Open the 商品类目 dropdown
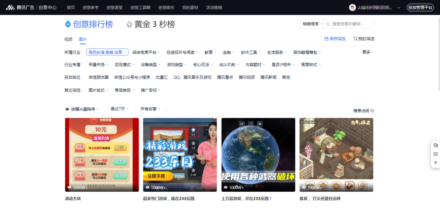 coord(125,91)
